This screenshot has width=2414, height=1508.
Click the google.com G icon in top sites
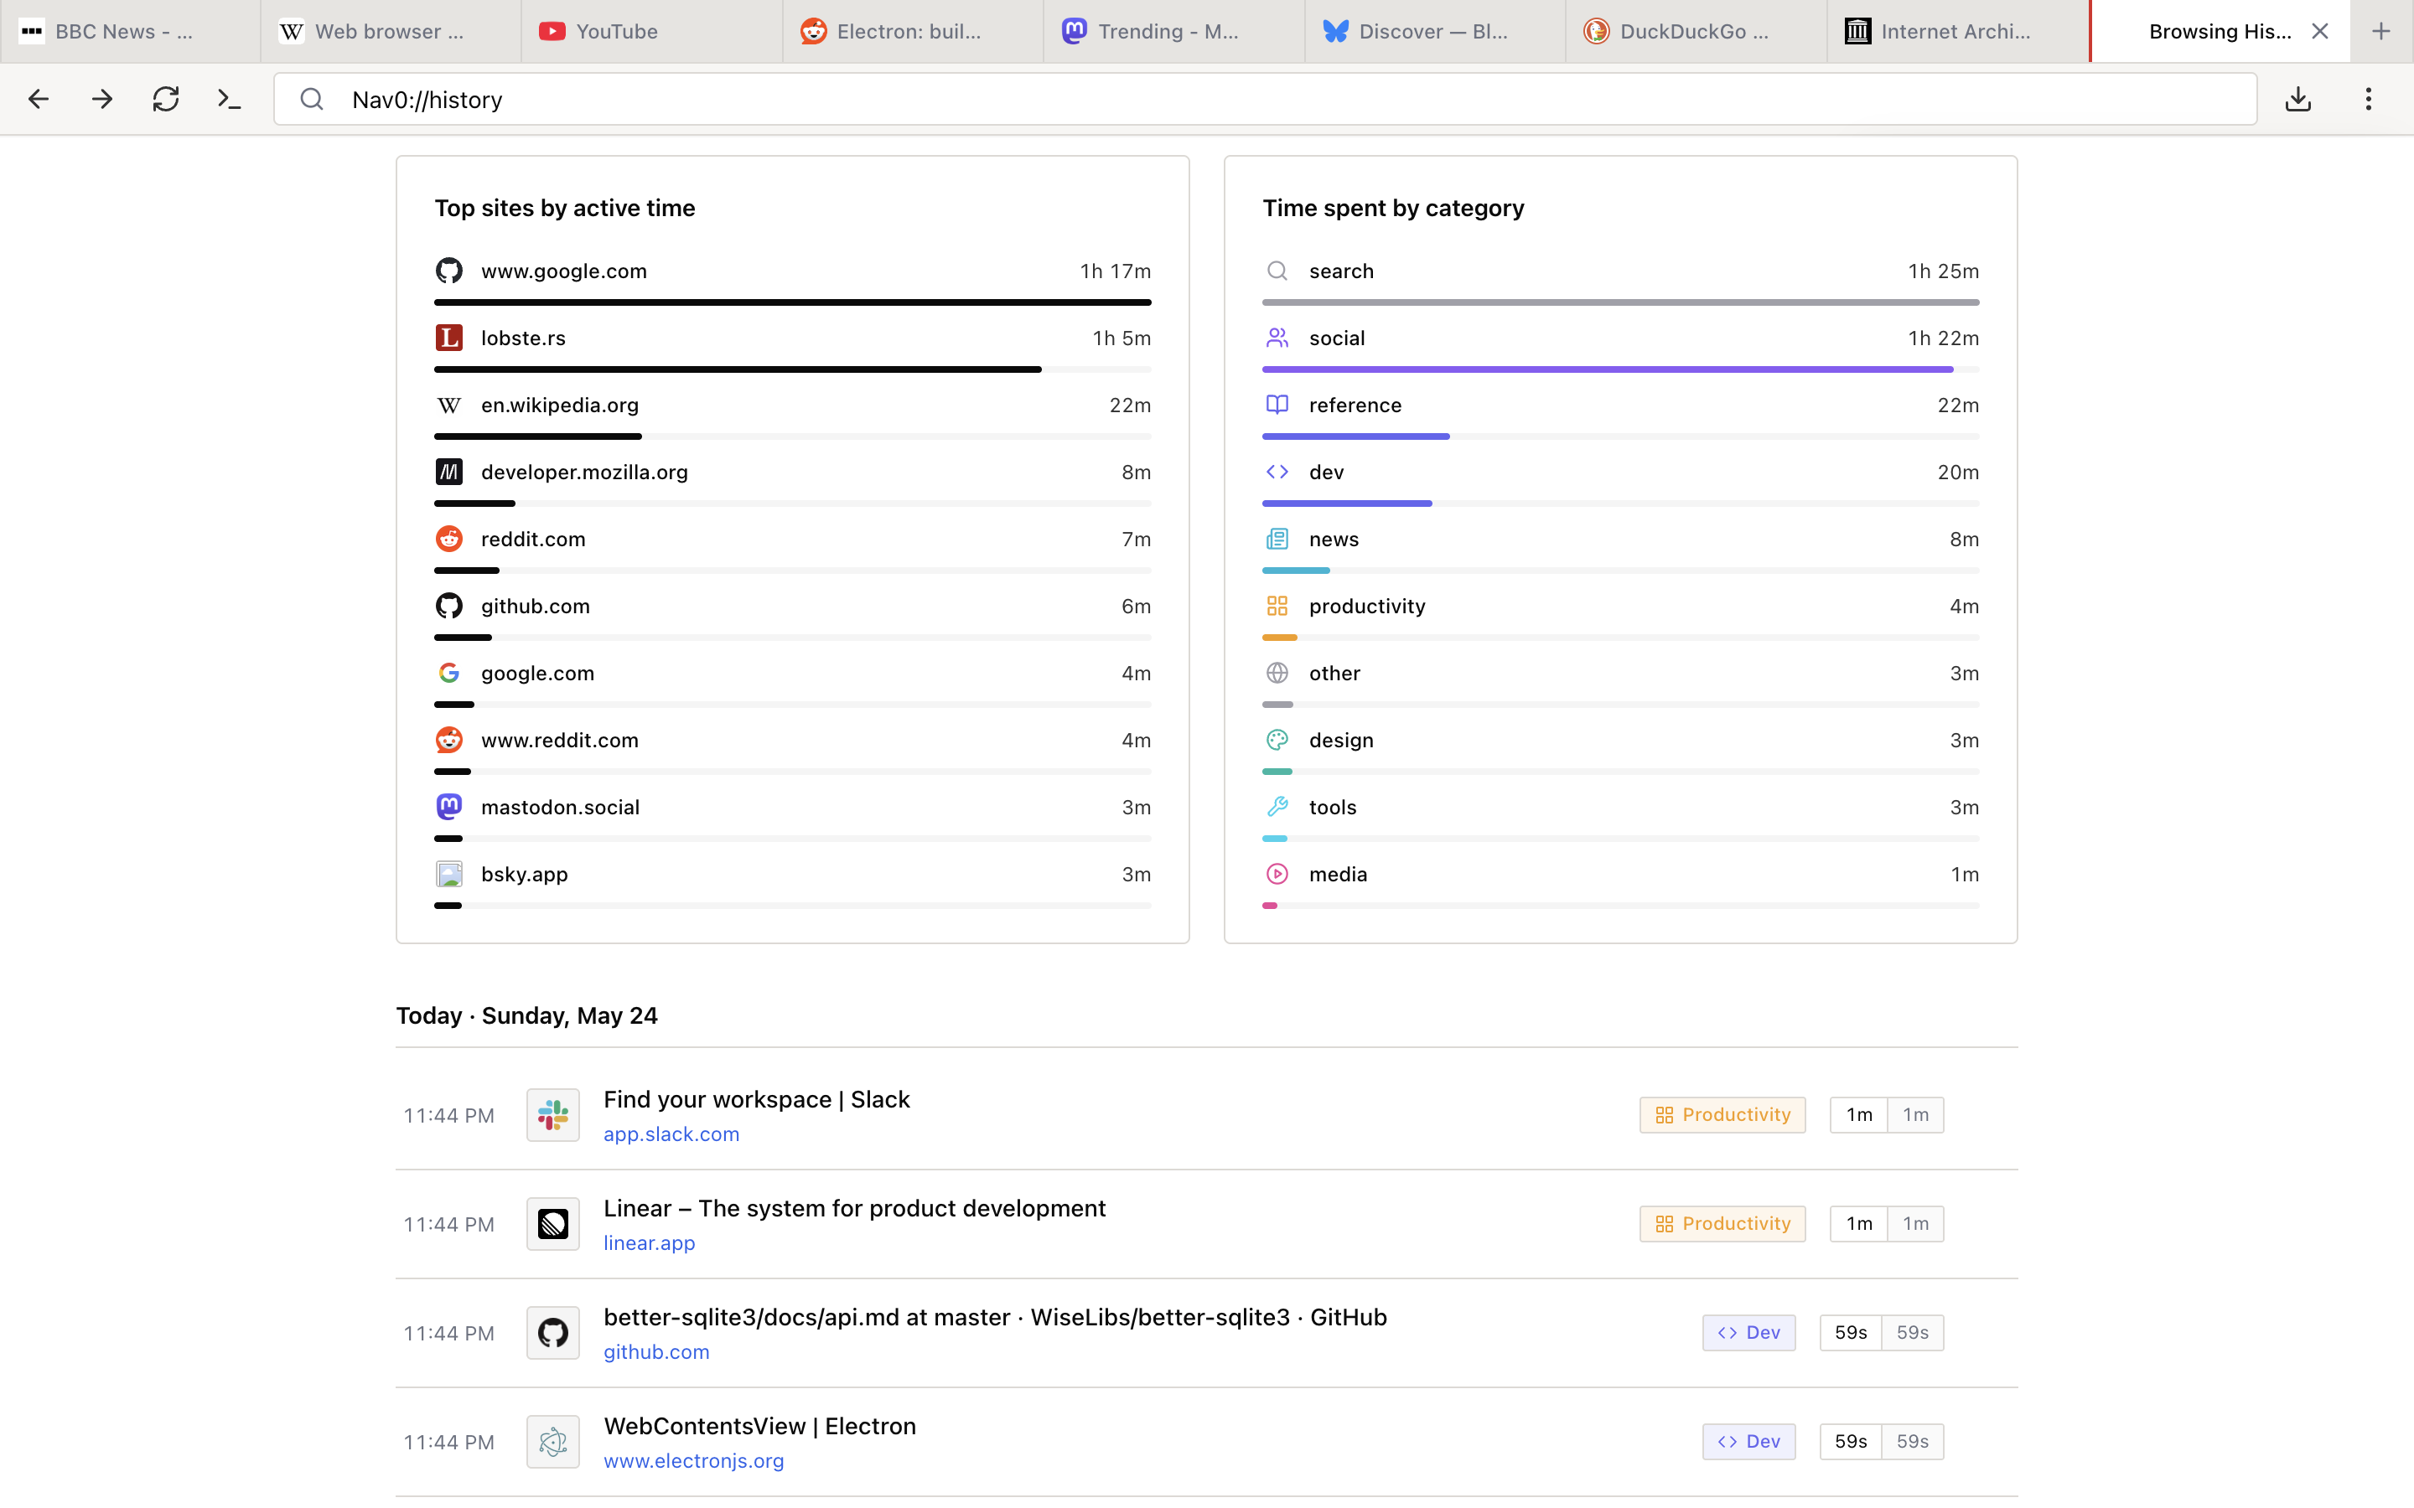[449, 674]
